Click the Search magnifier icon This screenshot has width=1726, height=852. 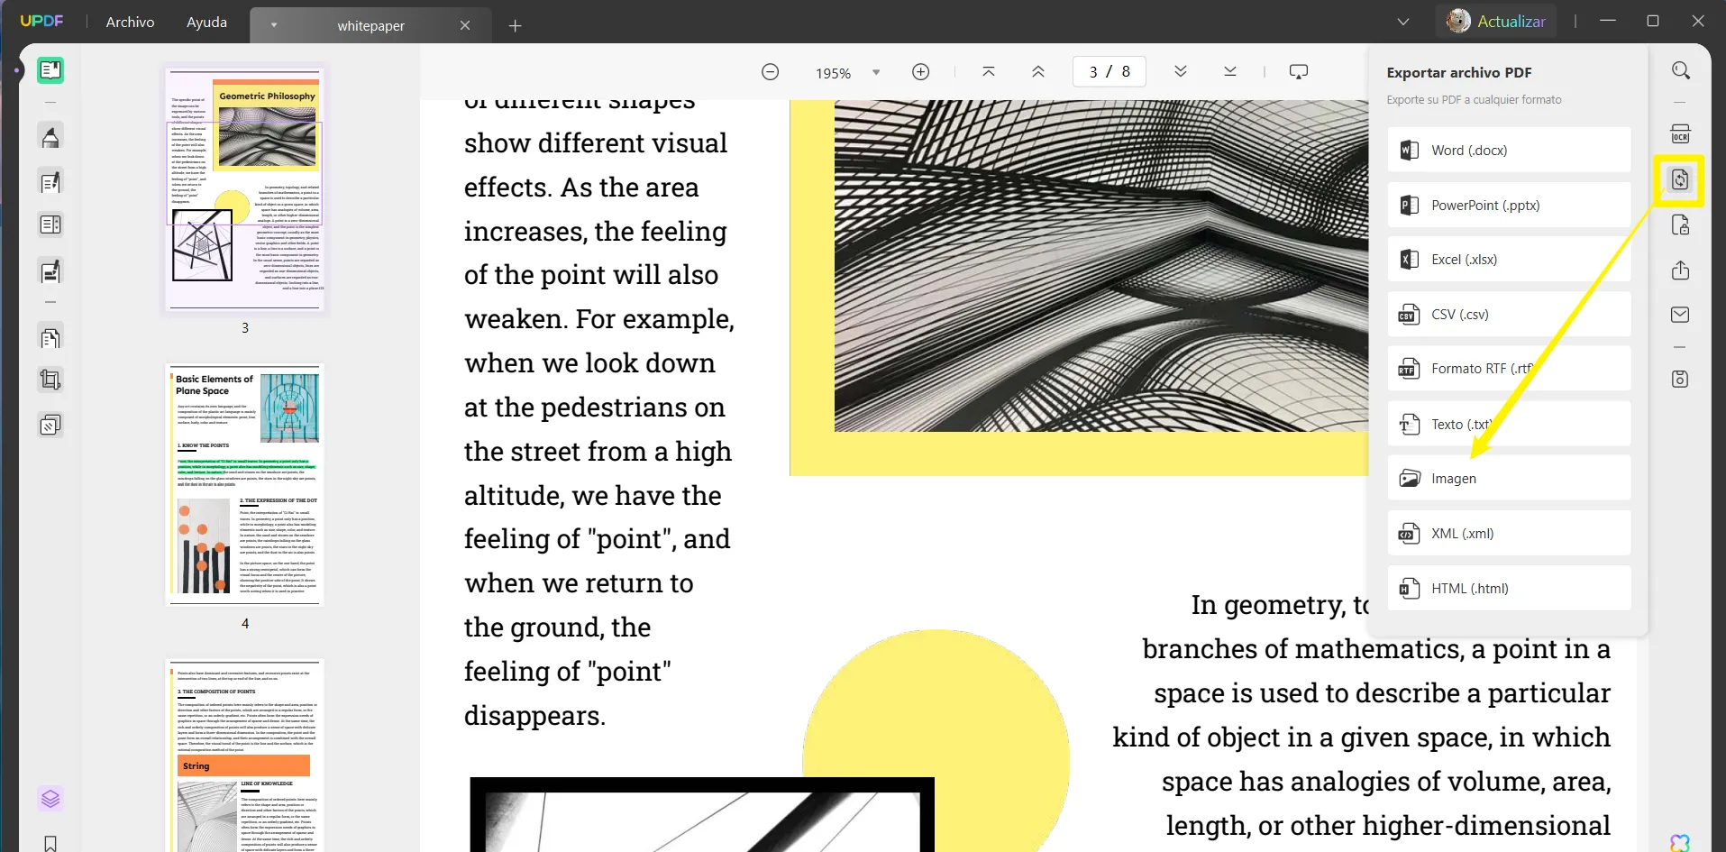[x=1680, y=70]
